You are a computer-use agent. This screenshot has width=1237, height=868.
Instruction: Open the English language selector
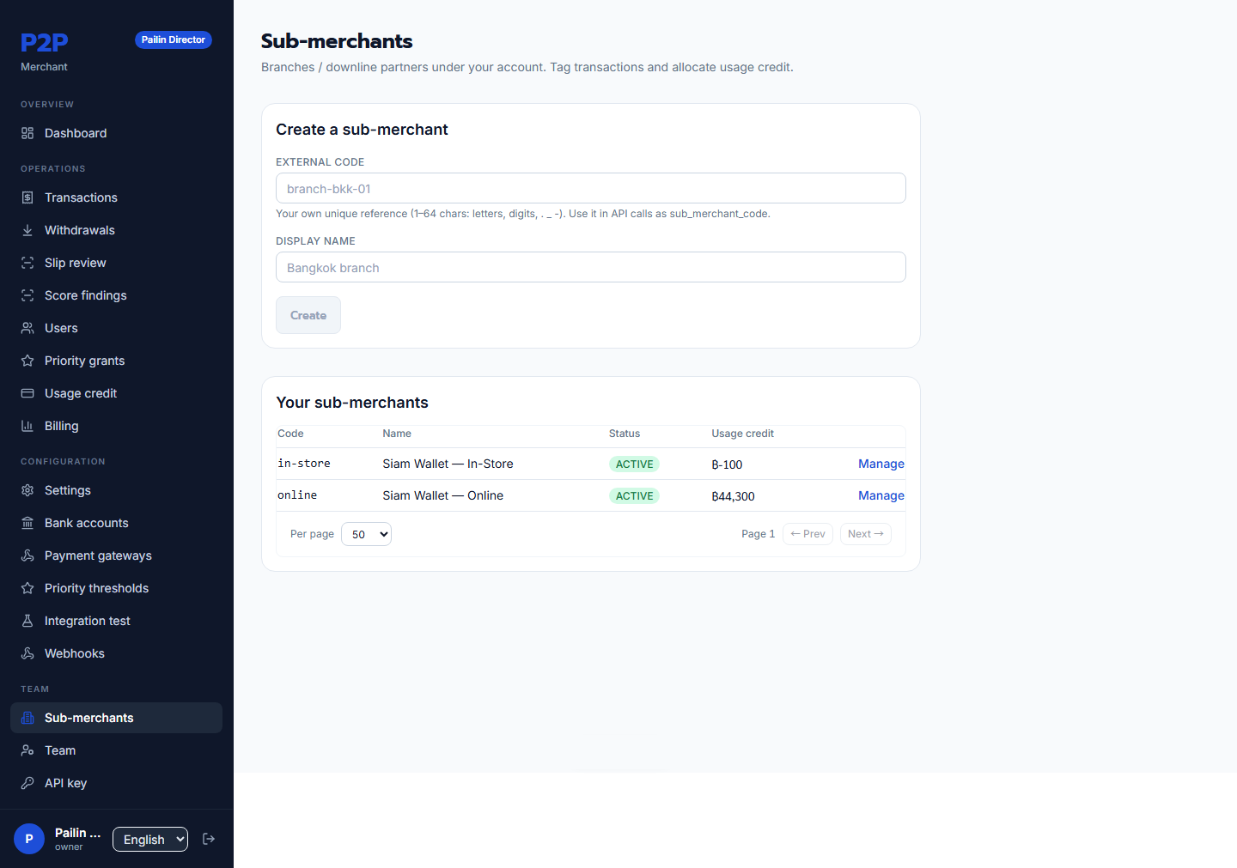pyautogui.click(x=150, y=840)
